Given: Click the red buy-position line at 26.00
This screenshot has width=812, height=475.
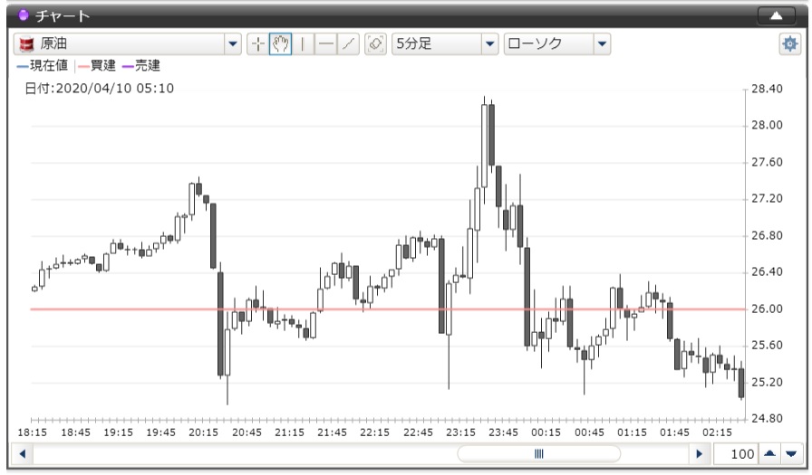Looking at the screenshot, I should (x=387, y=309).
